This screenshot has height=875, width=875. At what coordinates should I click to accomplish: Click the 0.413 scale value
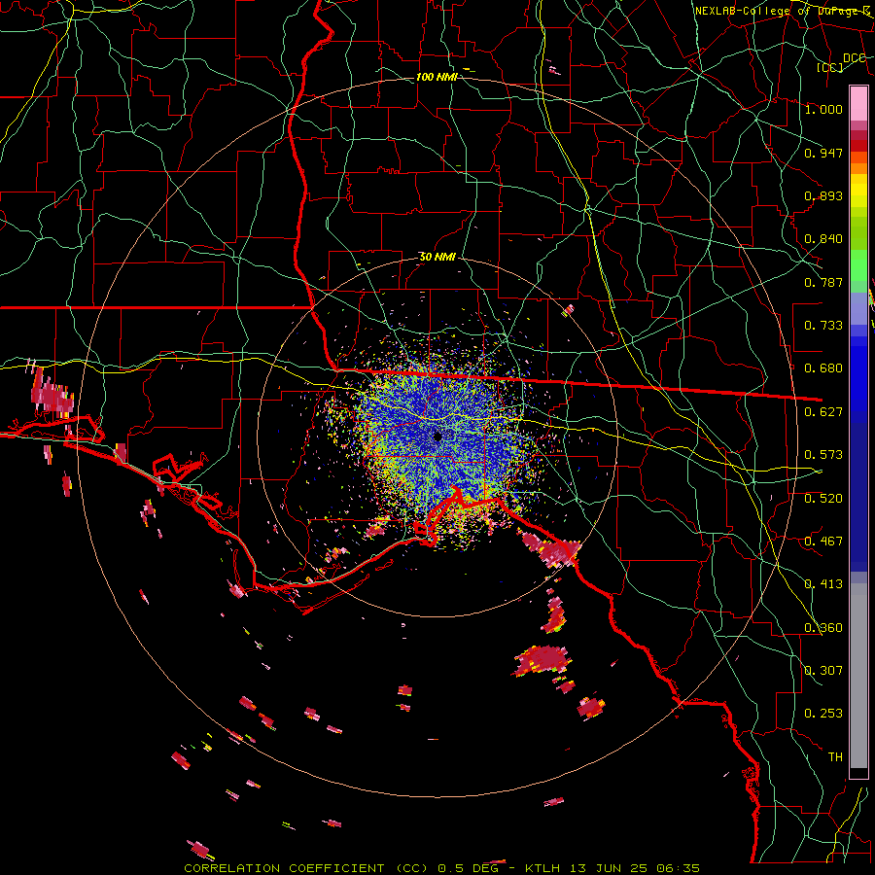[823, 584]
